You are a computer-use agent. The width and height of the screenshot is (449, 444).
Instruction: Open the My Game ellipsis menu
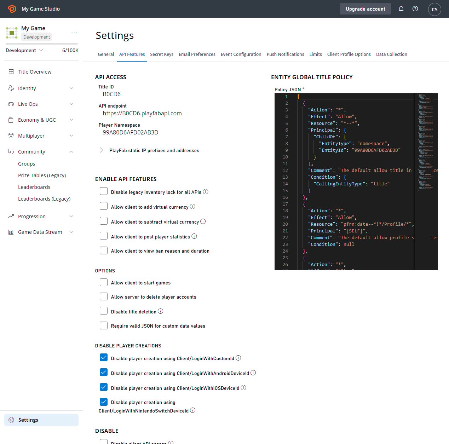(x=74, y=33)
